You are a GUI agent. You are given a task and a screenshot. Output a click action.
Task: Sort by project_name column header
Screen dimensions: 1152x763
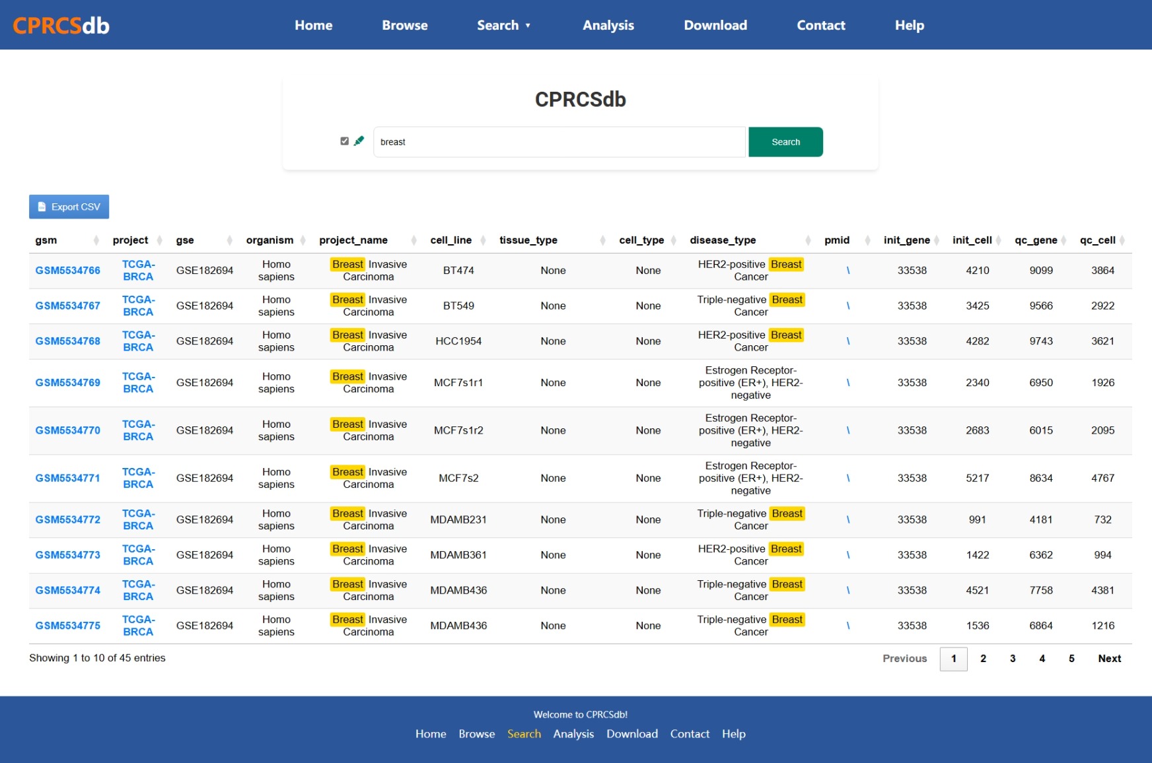[x=353, y=240]
